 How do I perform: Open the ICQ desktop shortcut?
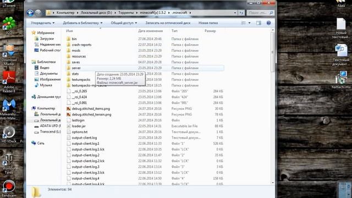pyautogui.click(x=9, y=26)
